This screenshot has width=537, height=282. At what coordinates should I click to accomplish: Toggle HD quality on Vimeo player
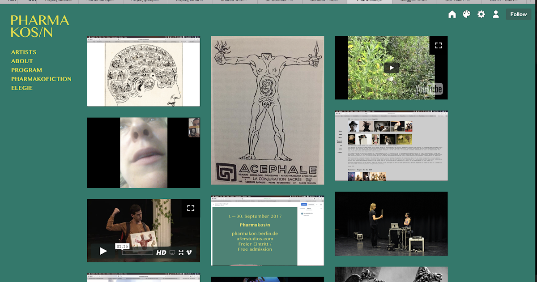161,252
